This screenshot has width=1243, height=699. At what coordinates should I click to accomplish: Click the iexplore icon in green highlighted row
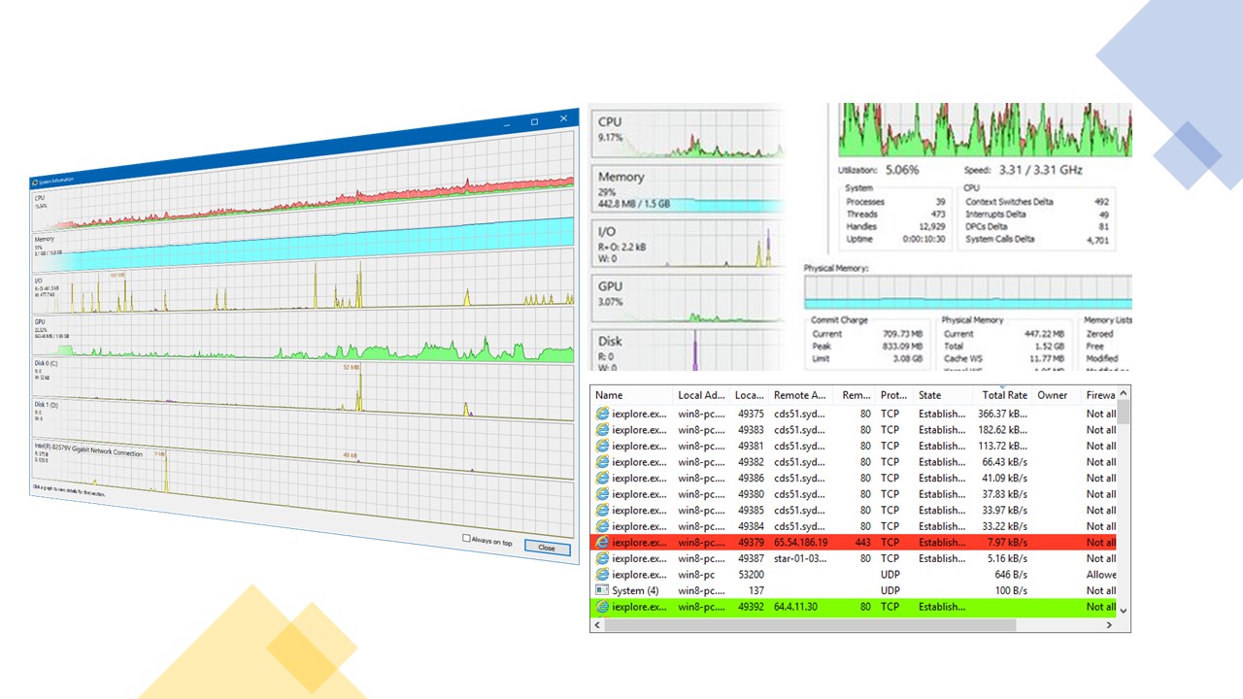pos(602,607)
